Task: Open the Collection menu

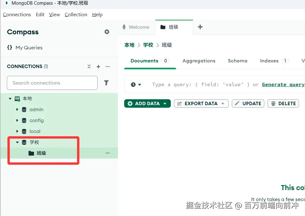Action: 76,14
